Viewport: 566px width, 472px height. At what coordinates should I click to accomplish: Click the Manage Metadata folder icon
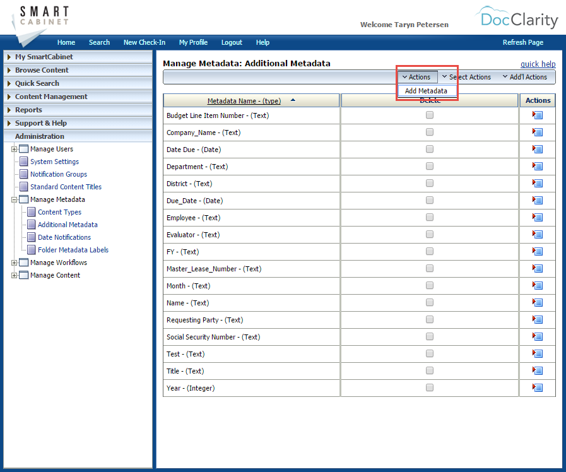[x=23, y=199]
